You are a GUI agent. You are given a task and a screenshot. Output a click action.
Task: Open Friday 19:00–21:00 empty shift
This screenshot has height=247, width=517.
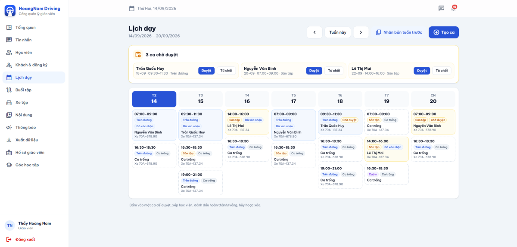coord(340,176)
